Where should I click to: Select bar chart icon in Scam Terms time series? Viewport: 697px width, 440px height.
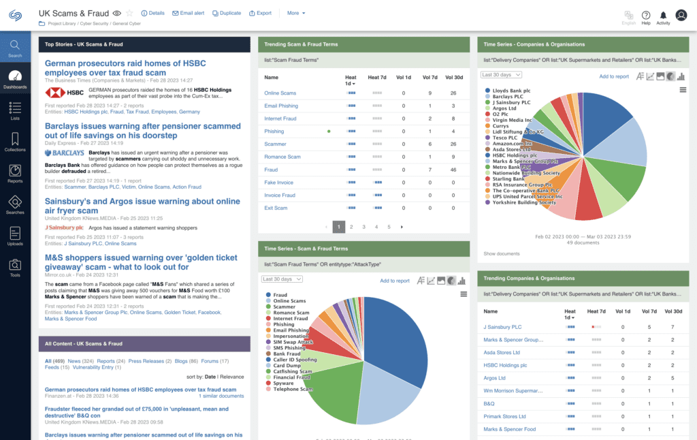[x=461, y=281]
